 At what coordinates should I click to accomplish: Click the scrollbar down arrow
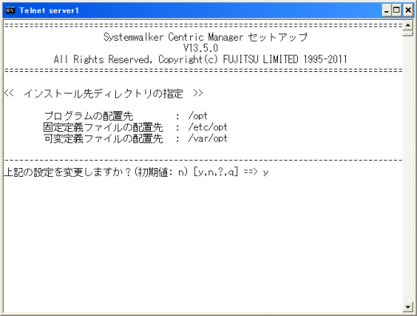pos(407,306)
